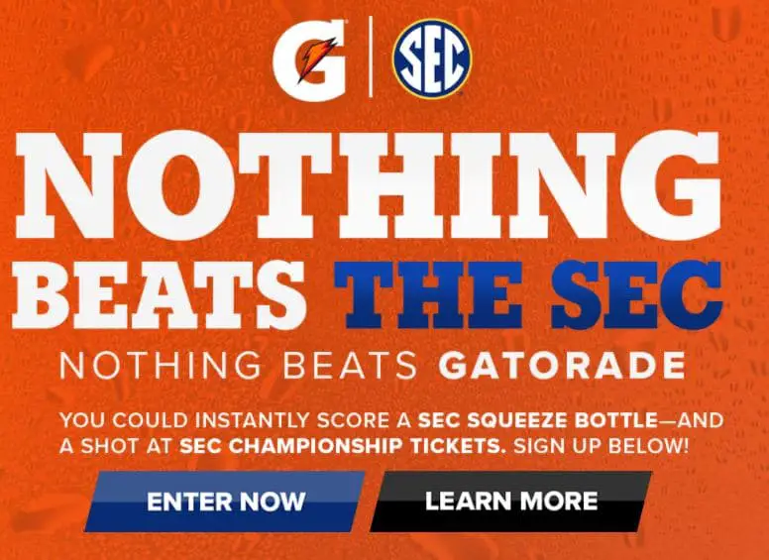This screenshot has height=560, width=769.
Task: Click the A SHOT AT text
Action: tap(115, 446)
